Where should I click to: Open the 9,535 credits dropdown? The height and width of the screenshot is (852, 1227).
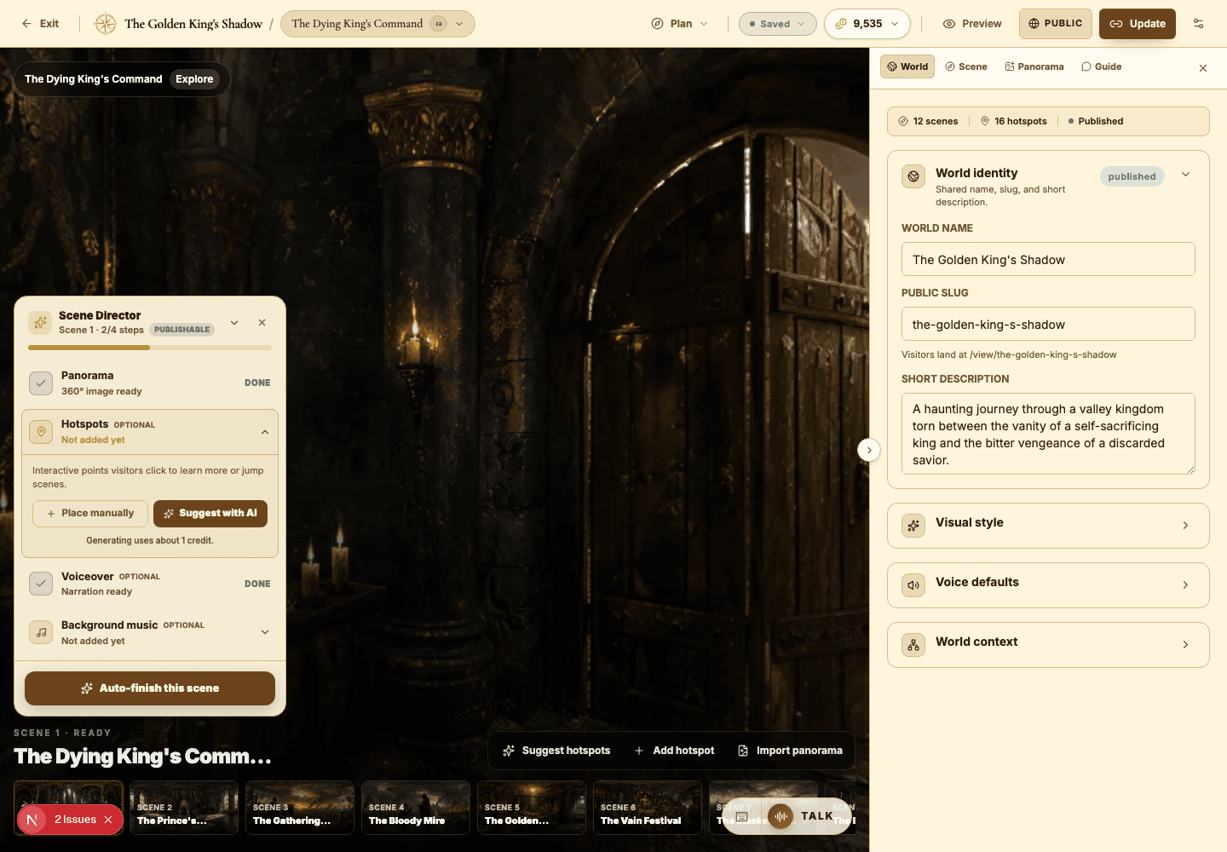(x=867, y=24)
